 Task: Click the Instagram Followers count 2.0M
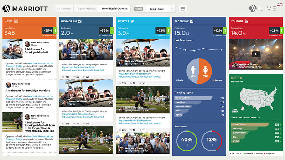coord(67,33)
